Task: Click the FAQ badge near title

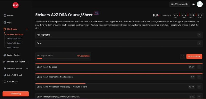Action: pos(96,13)
